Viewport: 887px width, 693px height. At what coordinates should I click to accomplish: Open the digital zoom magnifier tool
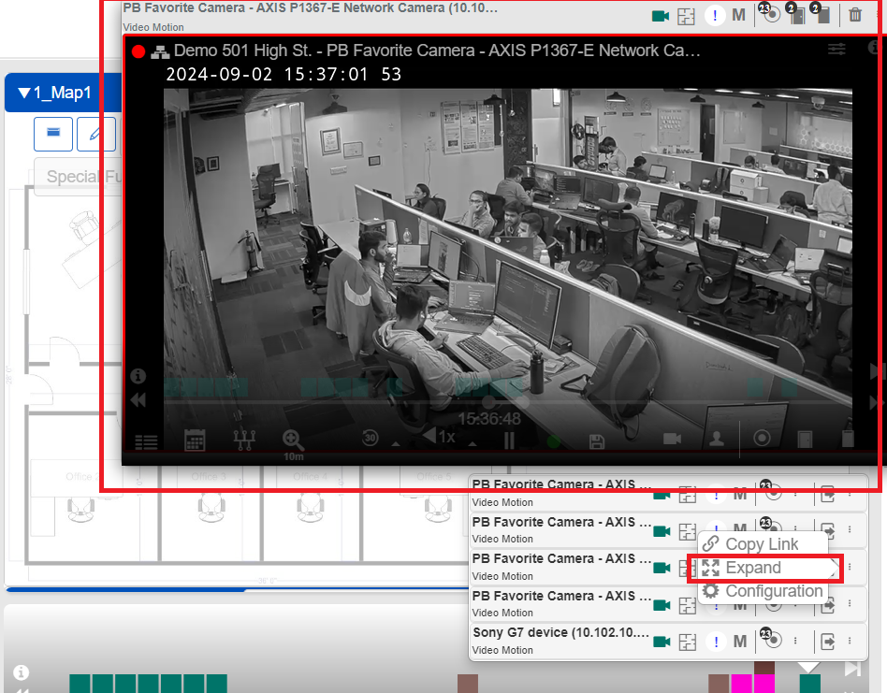tap(291, 440)
